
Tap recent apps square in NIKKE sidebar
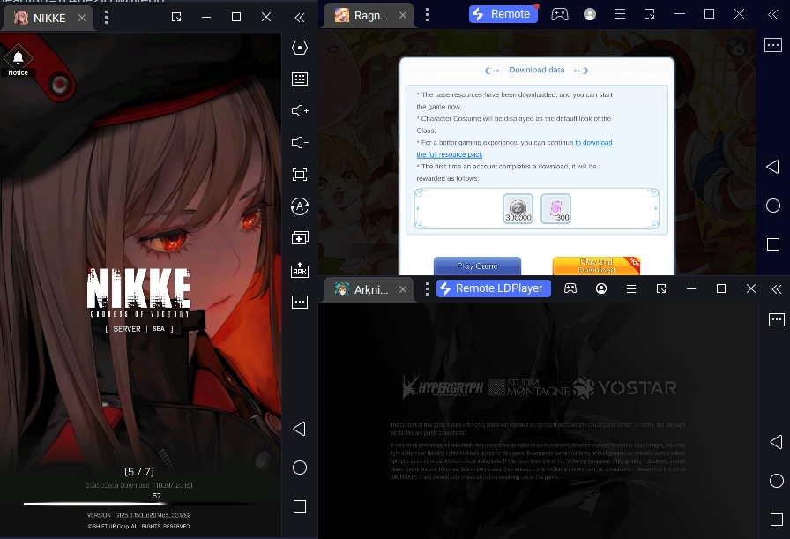[x=300, y=506]
